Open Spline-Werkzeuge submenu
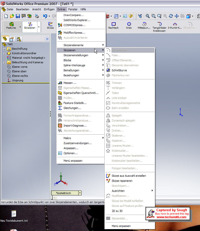The height and width of the screenshot is (231, 200). 81,65
